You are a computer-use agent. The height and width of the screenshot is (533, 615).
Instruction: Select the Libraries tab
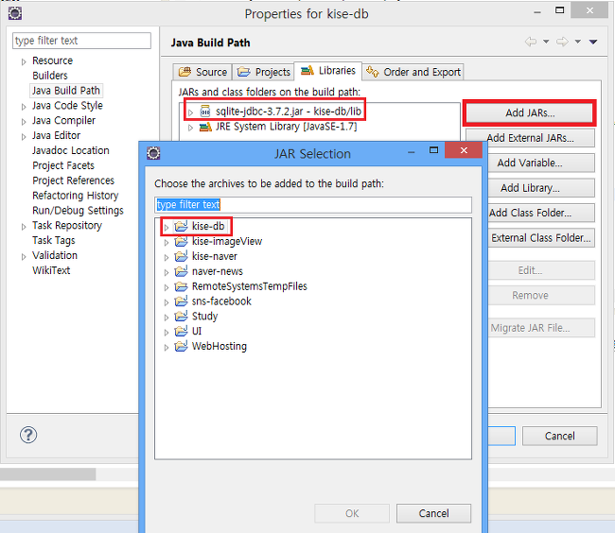(x=328, y=71)
